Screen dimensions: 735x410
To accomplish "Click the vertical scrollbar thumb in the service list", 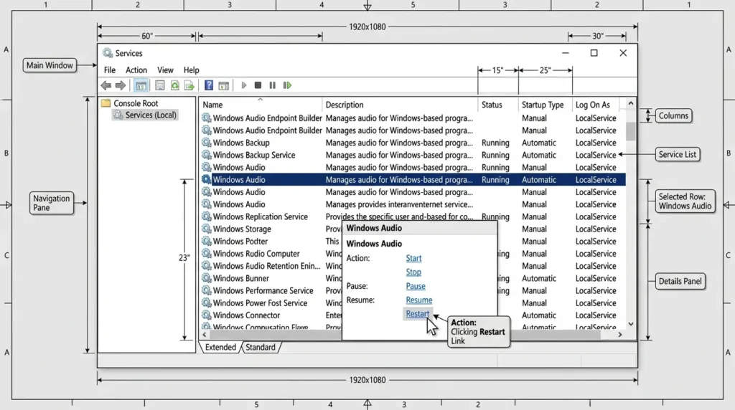I will pyautogui.click(x=631, y=131).
